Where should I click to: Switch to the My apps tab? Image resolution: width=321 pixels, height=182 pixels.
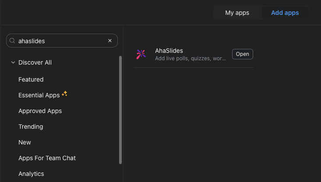(x=237, y=13)
